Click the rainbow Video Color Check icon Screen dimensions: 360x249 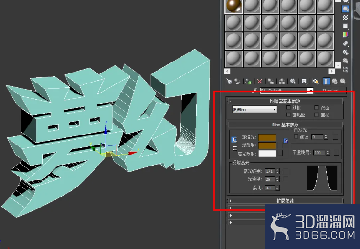click(x=346, y=35)
